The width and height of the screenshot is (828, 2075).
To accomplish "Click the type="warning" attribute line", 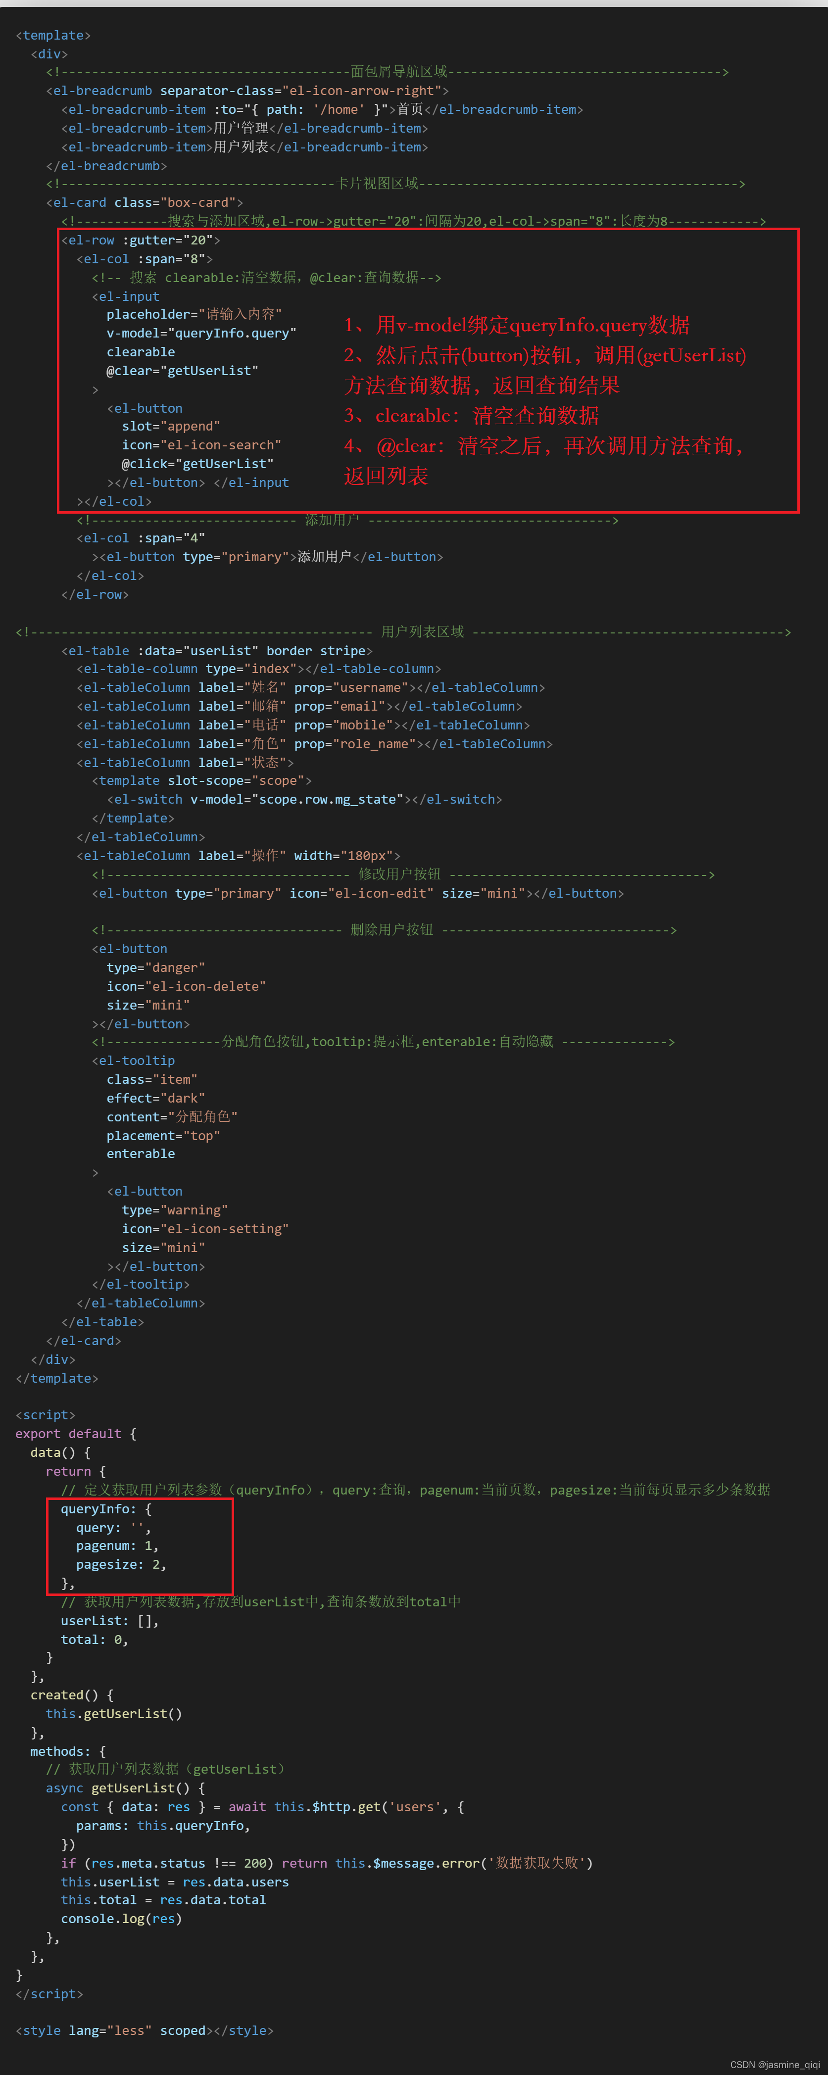I will click(175, 1210).
